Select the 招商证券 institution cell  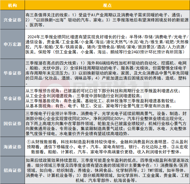[12, 170]
